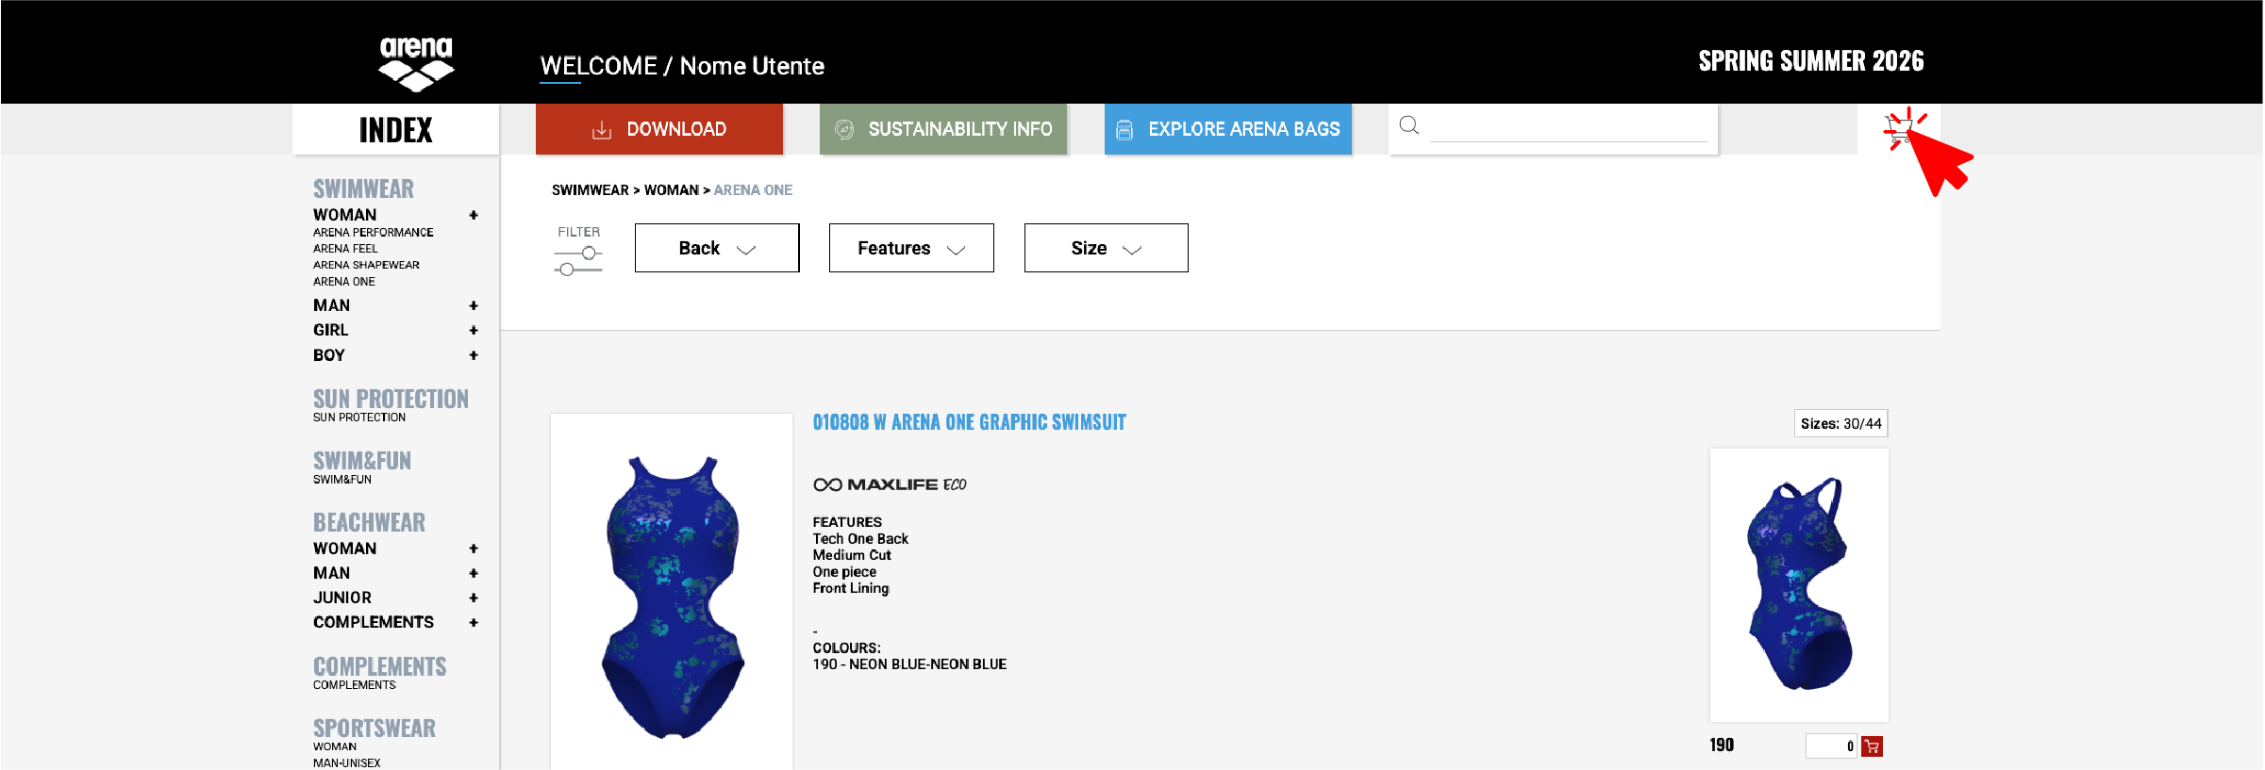
Task: Open the shopping cart icon at top right
Action: click(1899, 128)
